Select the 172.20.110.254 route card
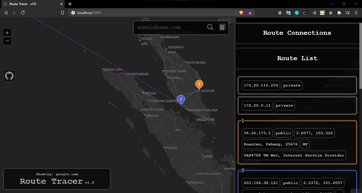This screenshot has width=362, height=193. click(297, 85)
